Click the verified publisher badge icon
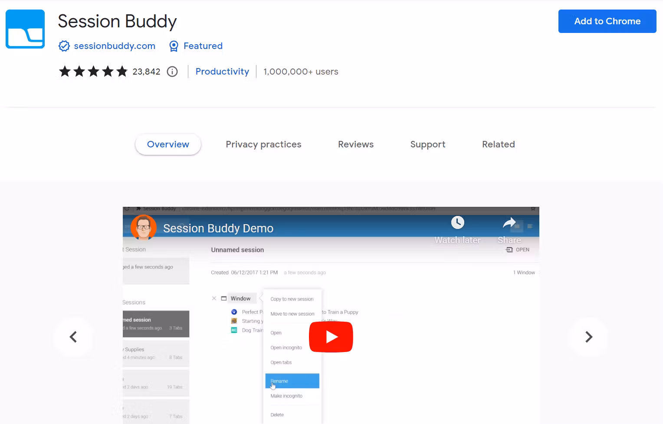 click(64, 46)
